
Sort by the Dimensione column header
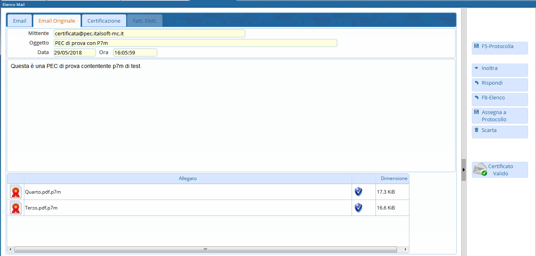pos(393,178)
